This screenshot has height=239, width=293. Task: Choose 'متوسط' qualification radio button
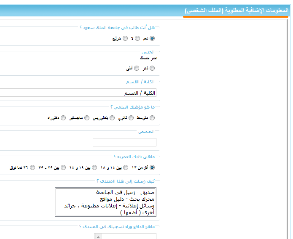pyautogui.click(x=152, y=118)
